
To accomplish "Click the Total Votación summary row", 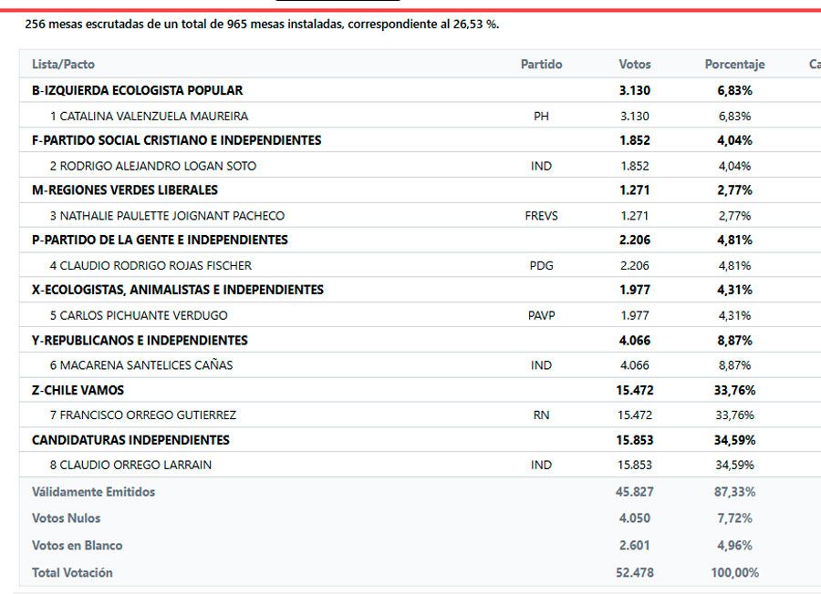I will (420, 572).
